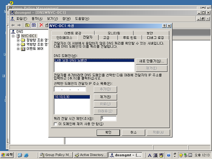Close the NYC-DC1 속성 dialog
Image resolution: width=212 pixels, height=159 pixels.
(169, 26)
